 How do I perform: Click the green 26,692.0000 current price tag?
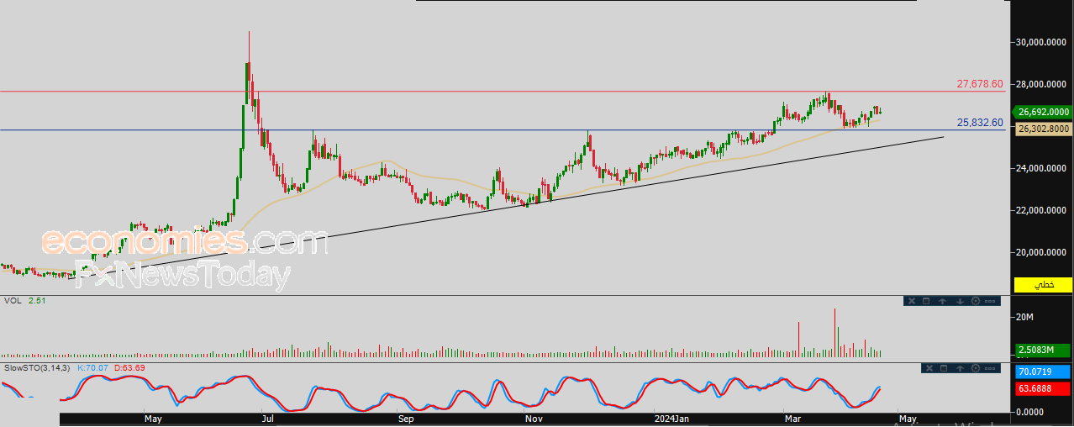click(x=1043, y=111)
